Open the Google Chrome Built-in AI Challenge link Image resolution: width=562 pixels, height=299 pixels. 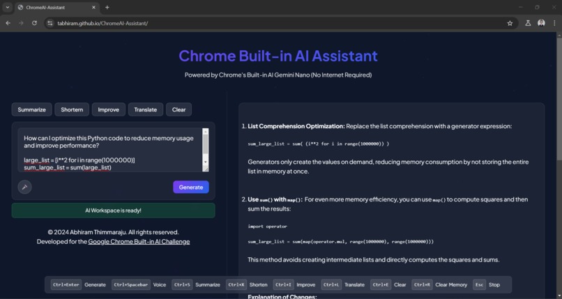(139, 242)
